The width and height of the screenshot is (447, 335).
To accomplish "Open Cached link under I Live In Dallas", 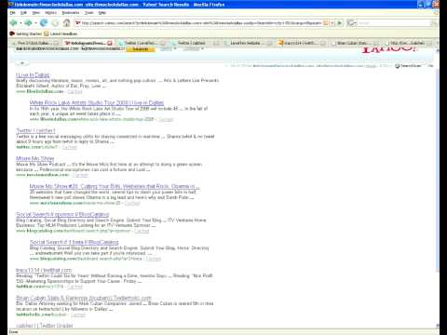I will [x=74, y=91].
